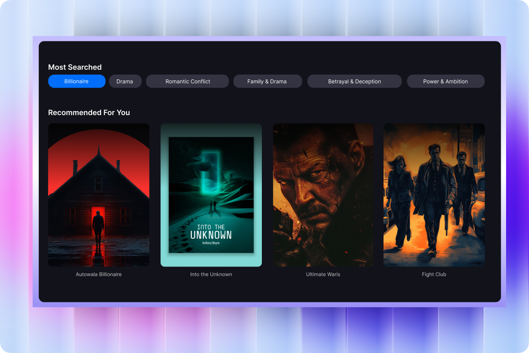The image size is (529, 353).
Task: Choose the Romantic Conflict chip
Action: (x=187, y=81)
